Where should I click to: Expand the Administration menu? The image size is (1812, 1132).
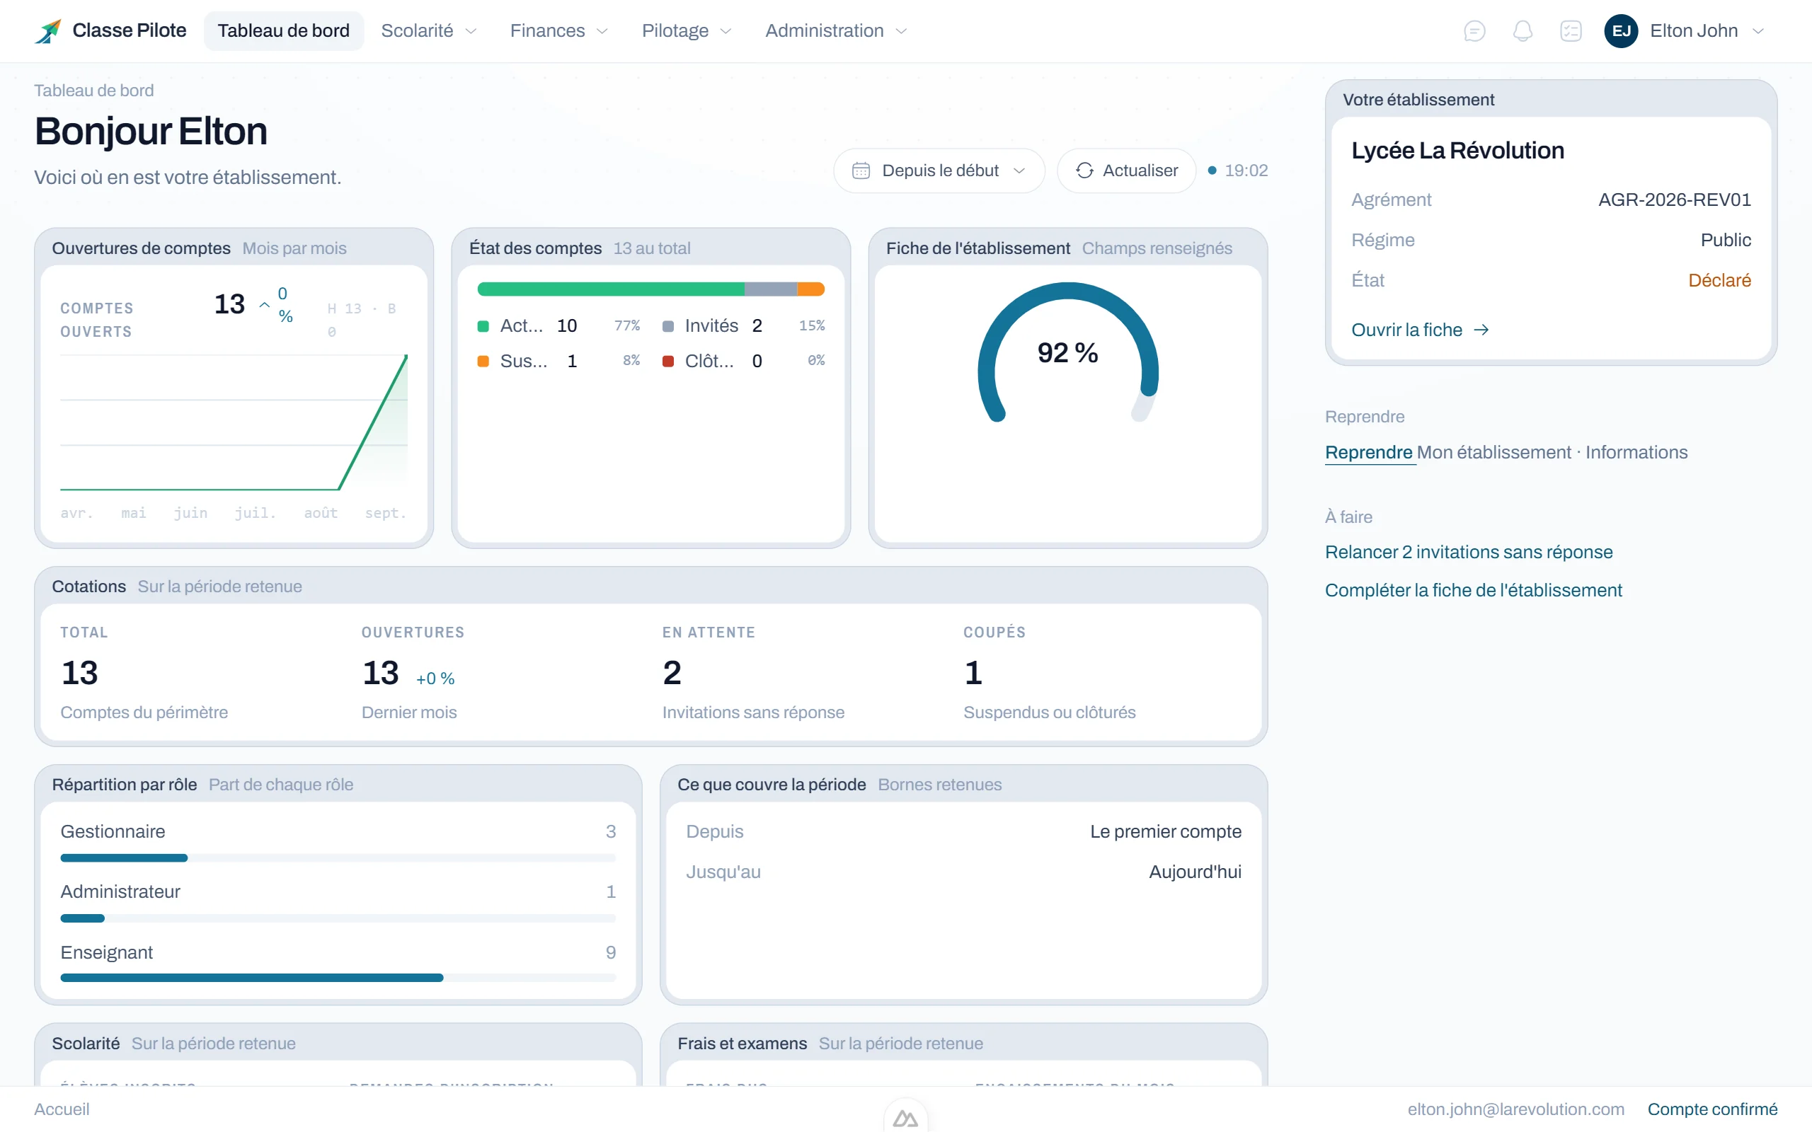(836, 30)
